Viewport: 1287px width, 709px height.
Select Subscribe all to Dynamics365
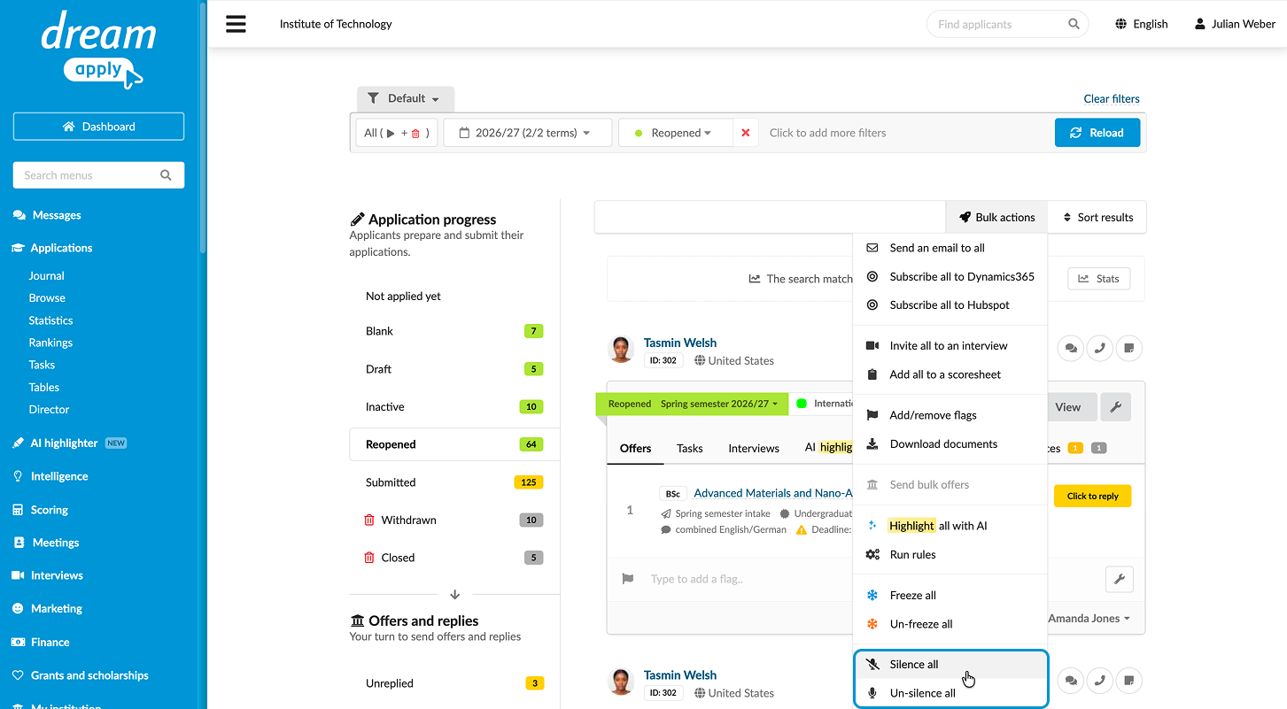point(950,276)
